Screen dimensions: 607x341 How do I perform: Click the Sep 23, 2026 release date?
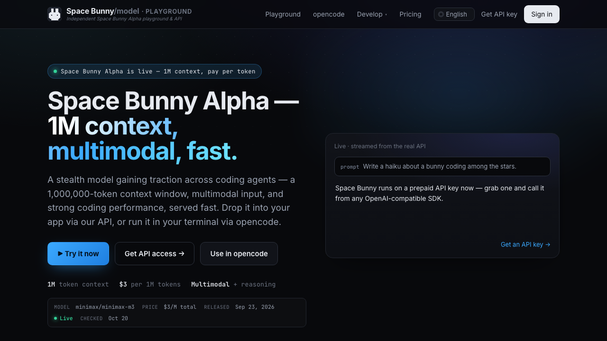click(255, 307)
